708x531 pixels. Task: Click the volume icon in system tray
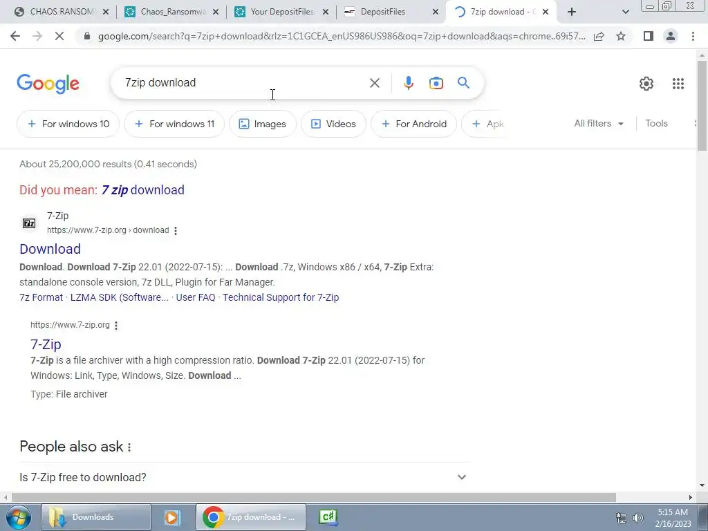pyautogui.click(x=638, y=518)
